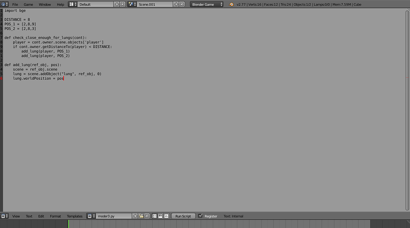Delete the Default screen layout
This screenshot has height=228, width=410.
point(123,4)
